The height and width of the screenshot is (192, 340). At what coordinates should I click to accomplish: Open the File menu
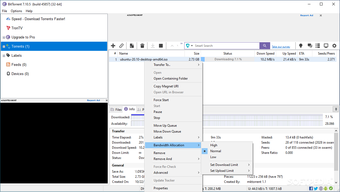tap(5, 11)
